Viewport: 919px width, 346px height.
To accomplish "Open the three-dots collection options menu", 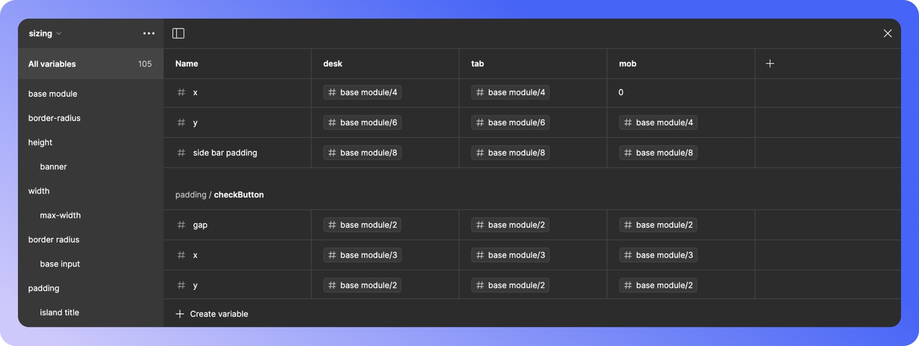I will pos(149,34).
